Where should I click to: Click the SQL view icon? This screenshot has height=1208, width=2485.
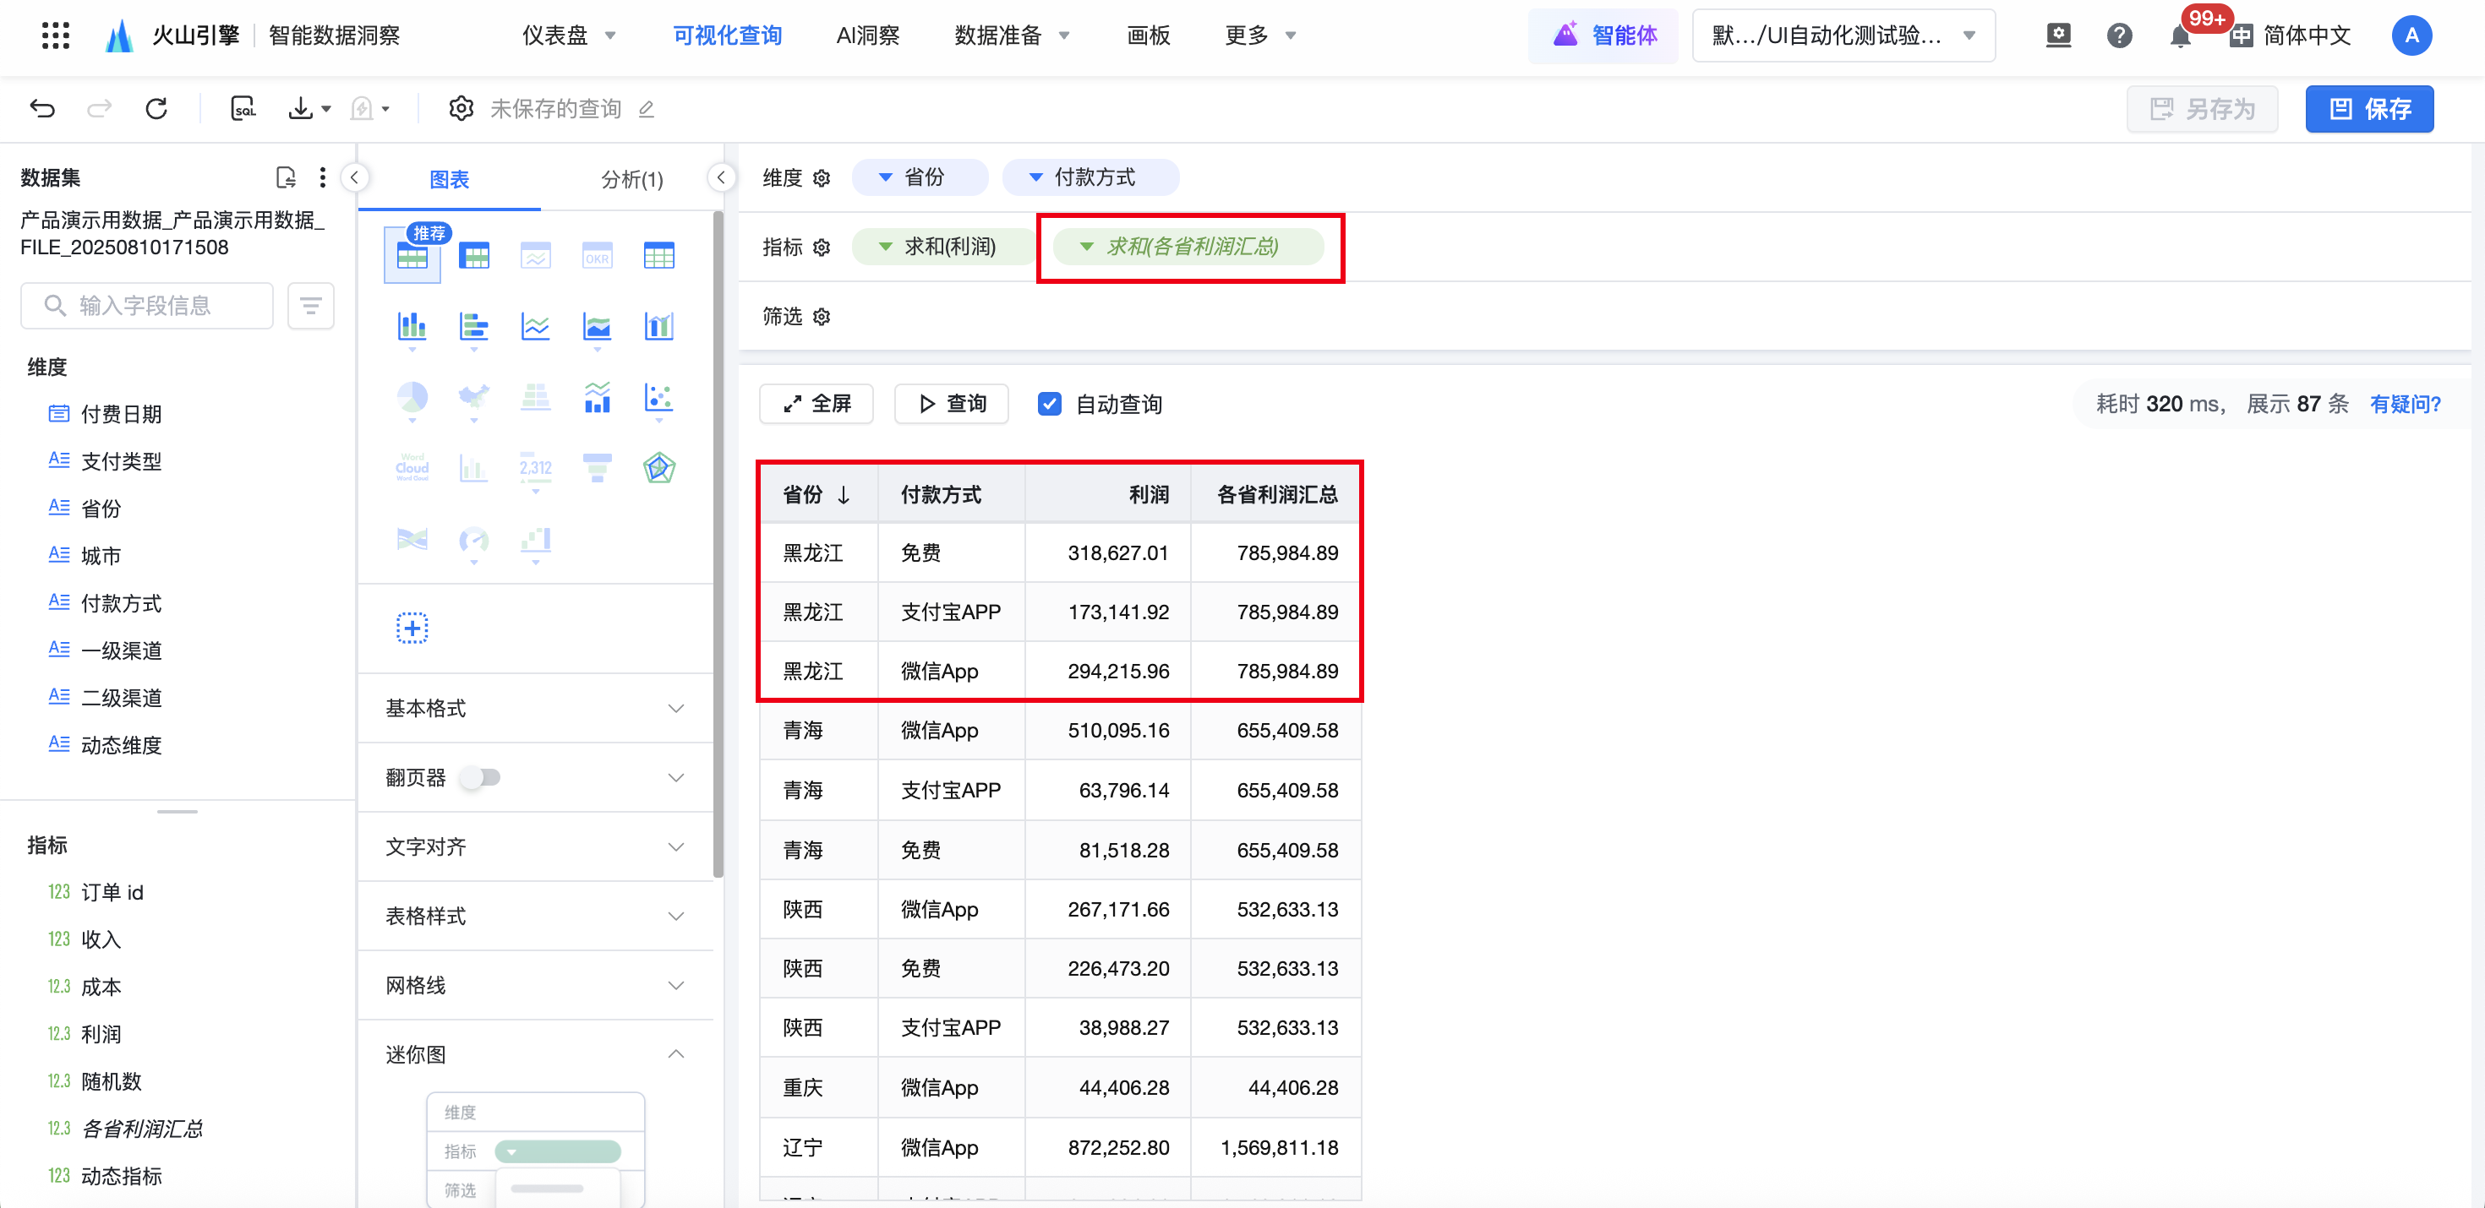(x=243, y=108)
